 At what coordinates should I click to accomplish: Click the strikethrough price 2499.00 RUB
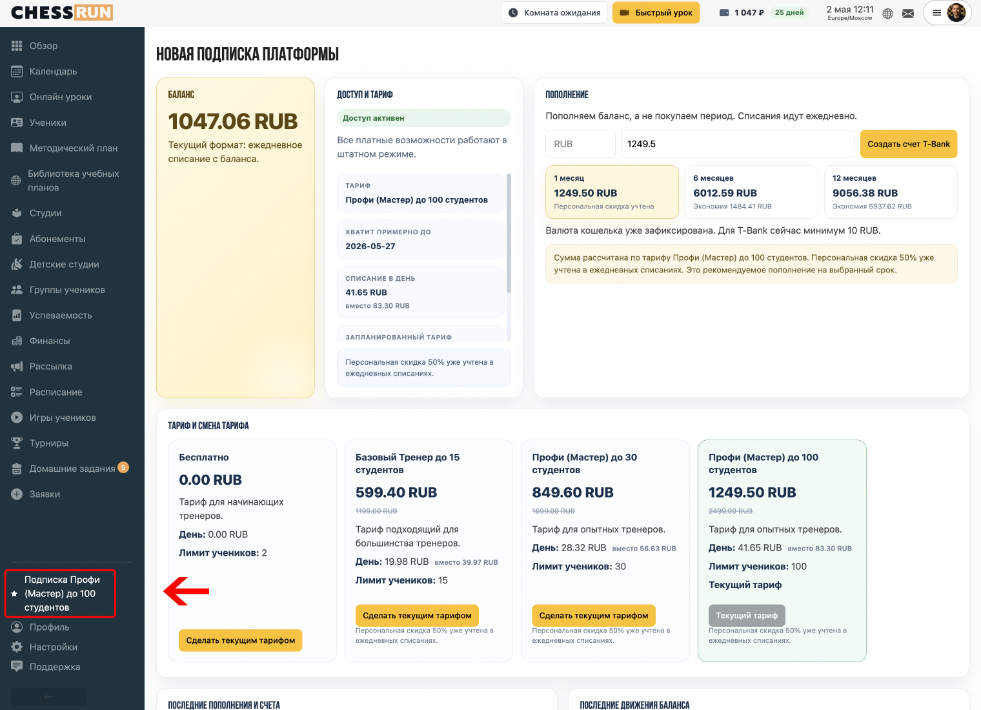pos(731,511)
